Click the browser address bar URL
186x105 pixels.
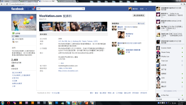pos(25,4)
